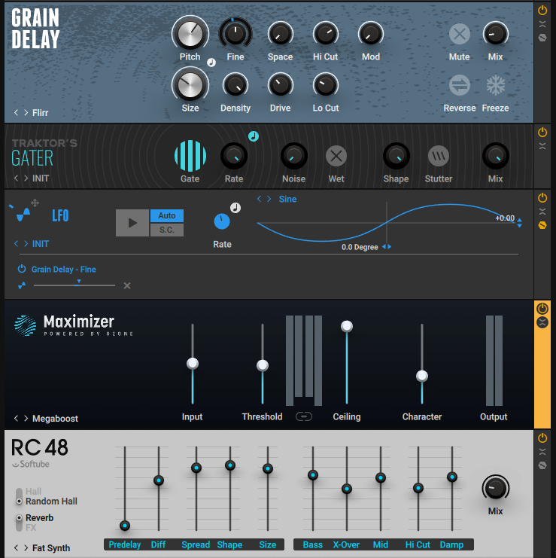This screenshot has height=558, width=556.
Task: Adjust the LFO +0.00 offset stepper
Action: 519,223
